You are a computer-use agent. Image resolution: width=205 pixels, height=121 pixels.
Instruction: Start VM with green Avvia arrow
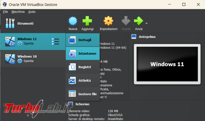pyautogui.click(x=138, y=21)
